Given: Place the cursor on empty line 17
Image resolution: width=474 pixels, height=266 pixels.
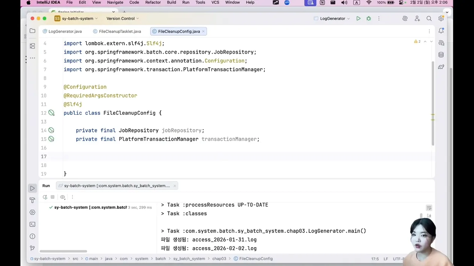Looking at the screenshot, I should tap(248, 156).
